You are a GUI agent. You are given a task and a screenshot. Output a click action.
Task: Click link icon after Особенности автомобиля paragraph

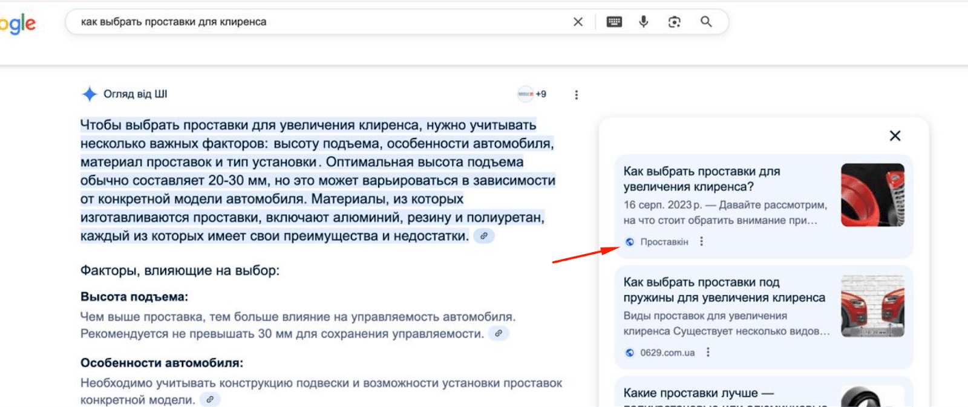210,400
